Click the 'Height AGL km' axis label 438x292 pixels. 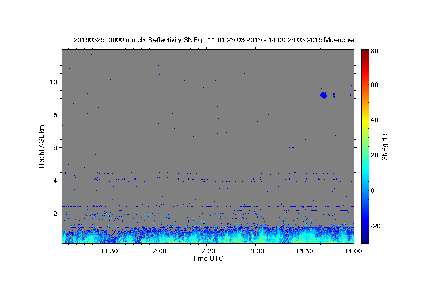[x=42, y=146]
